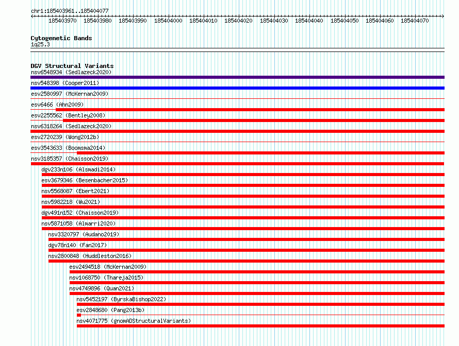Click the short red block under esv2848680
The image size is (459, 346).
tap(79, 315)
